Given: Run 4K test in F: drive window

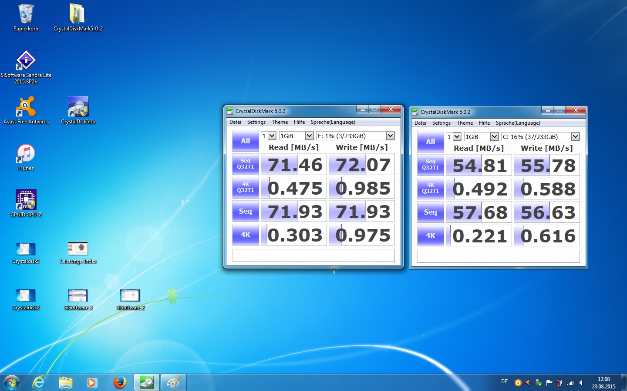Looking at the screenshot, I should [246, 235].
